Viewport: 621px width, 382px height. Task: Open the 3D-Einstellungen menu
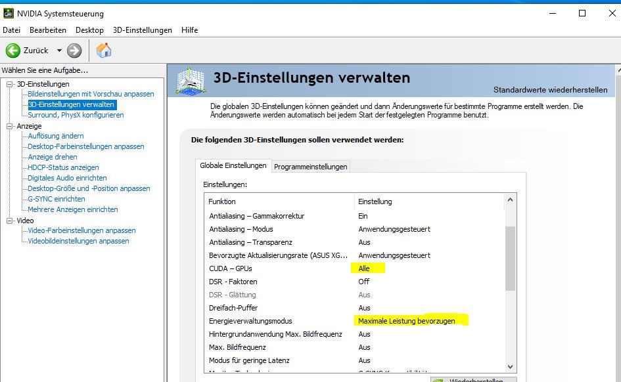click(143, 30)
